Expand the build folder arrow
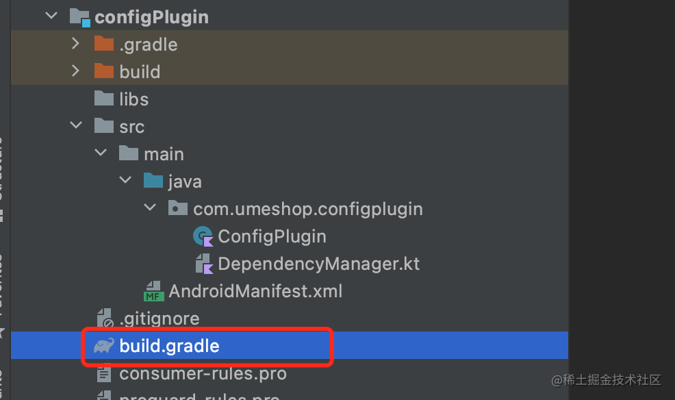 (76, 72)
